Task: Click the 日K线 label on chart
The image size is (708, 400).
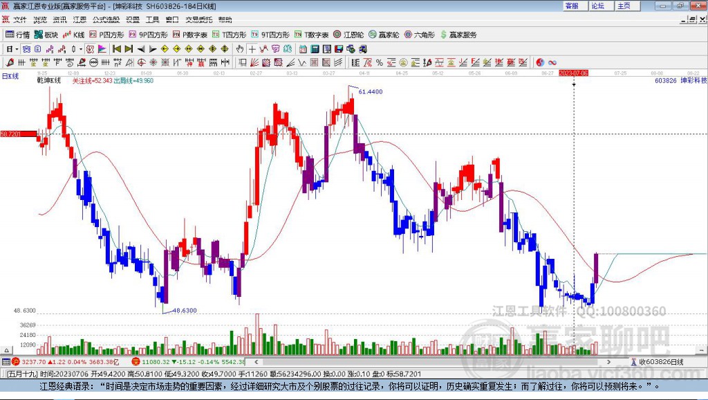Action: pyautogui.click(x=10, y=76)
